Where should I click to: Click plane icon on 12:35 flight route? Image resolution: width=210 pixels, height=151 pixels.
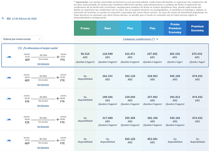point(58,57)
